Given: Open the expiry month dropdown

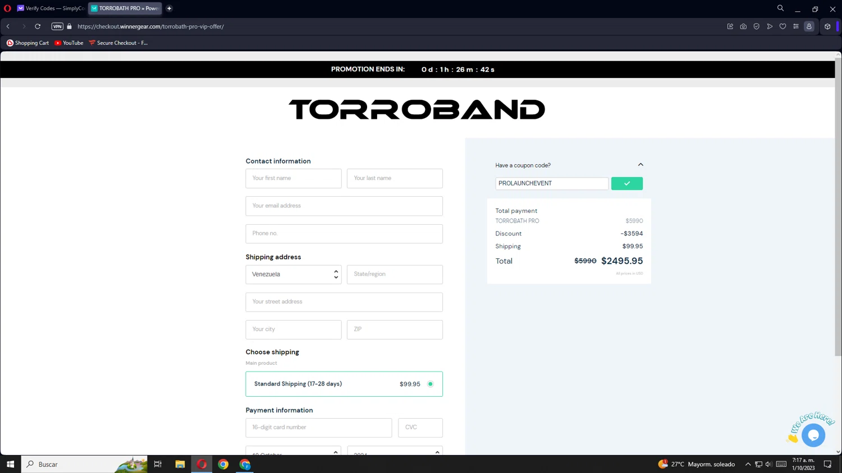Looking at the screenshot, I should click(294, 451).
